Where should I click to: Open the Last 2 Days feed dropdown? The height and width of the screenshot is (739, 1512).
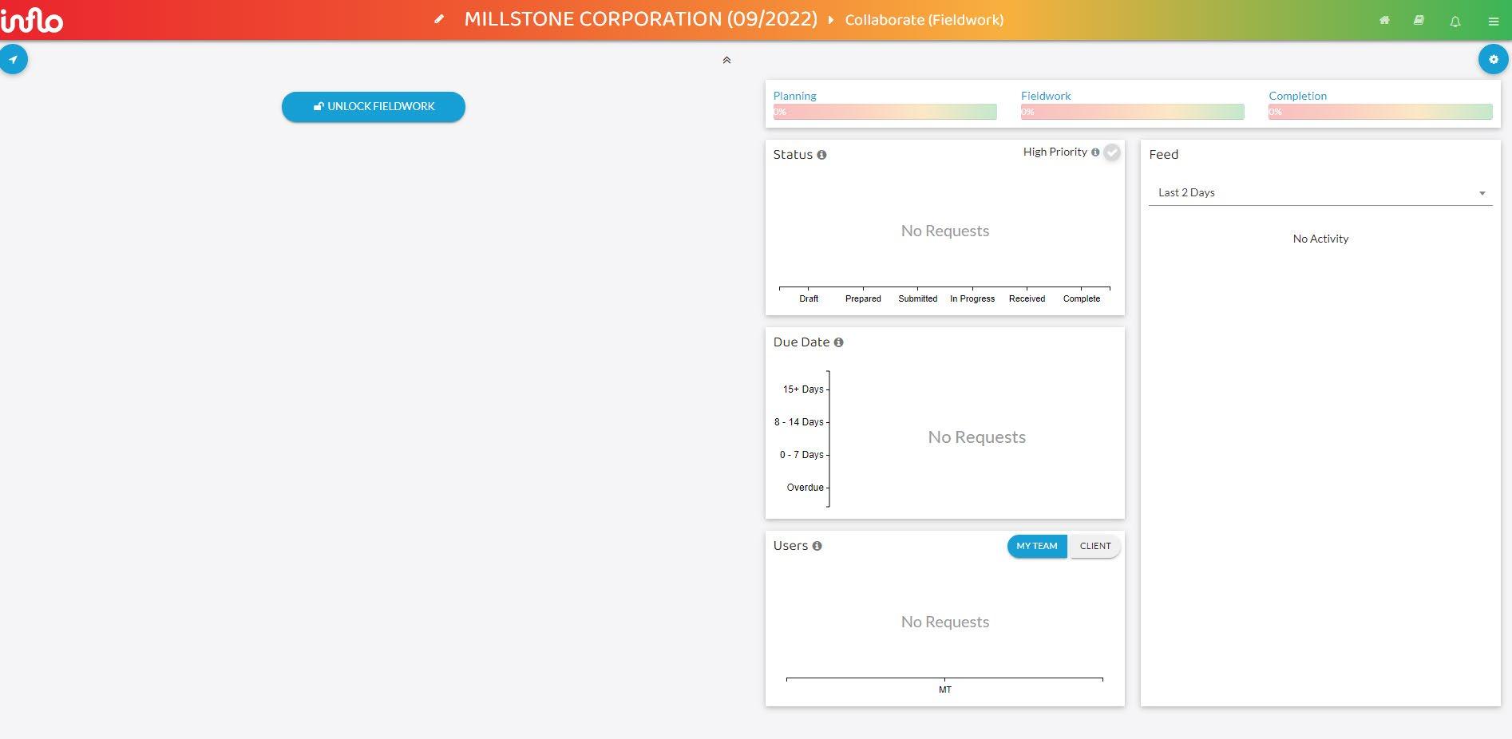tap(1320, 193)
